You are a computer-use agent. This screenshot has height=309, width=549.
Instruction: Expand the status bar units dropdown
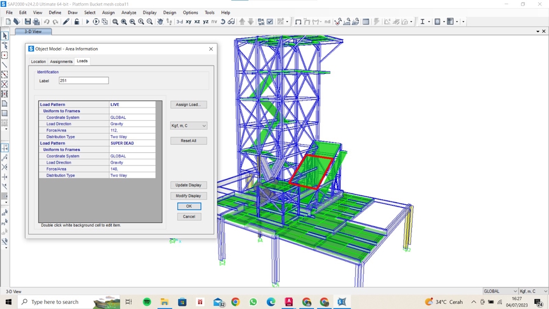point(534,291)
